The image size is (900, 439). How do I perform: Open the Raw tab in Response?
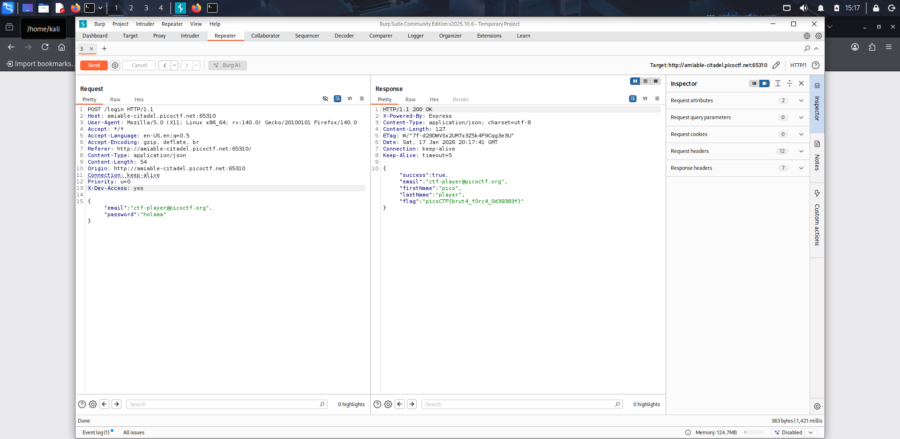(410, 99)
